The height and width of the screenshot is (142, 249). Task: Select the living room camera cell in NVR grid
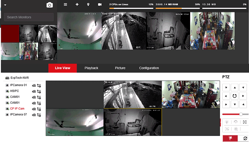191,95
